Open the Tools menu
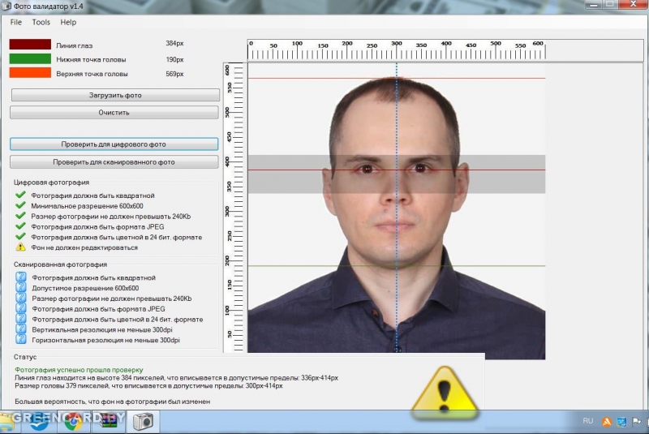649x434 pixels. coord(41,22)
